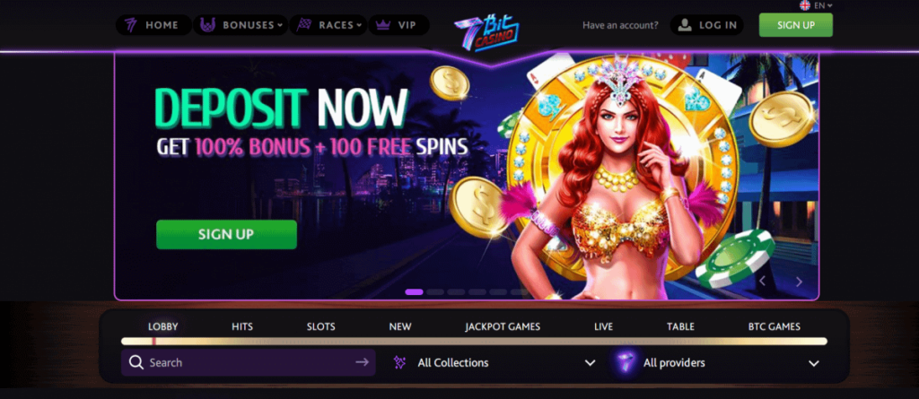Screen dimensions: 919x399
Task: Open the Jackpot Games tab
Action: (x=503, y=327)
